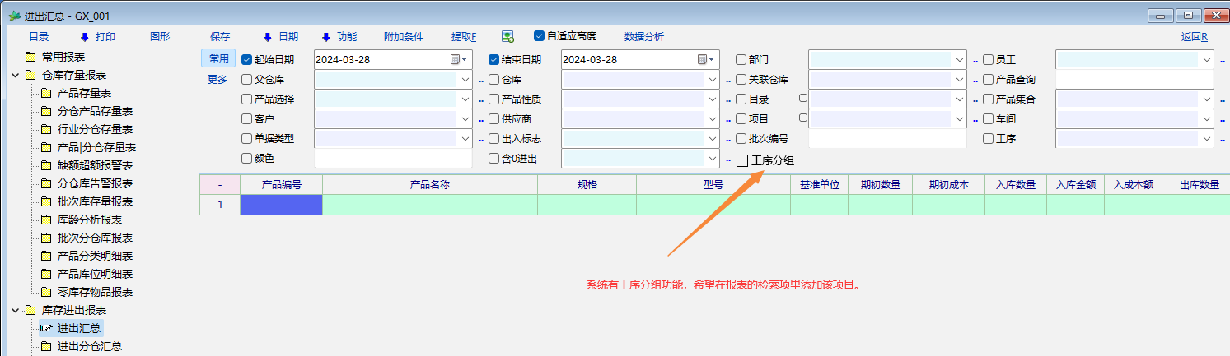This screenshot has width=1230, height=356.
Task: Select the blue 产品编号 cell in row 1
Action: [281, 204]
